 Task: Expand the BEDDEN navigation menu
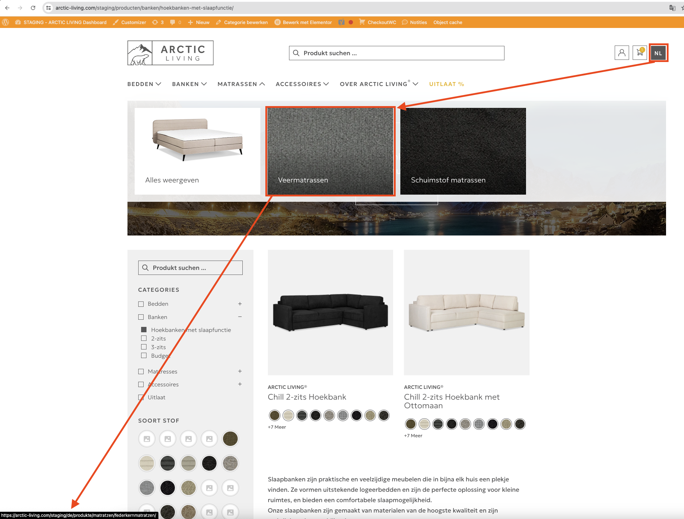click(x=144, y=84)
